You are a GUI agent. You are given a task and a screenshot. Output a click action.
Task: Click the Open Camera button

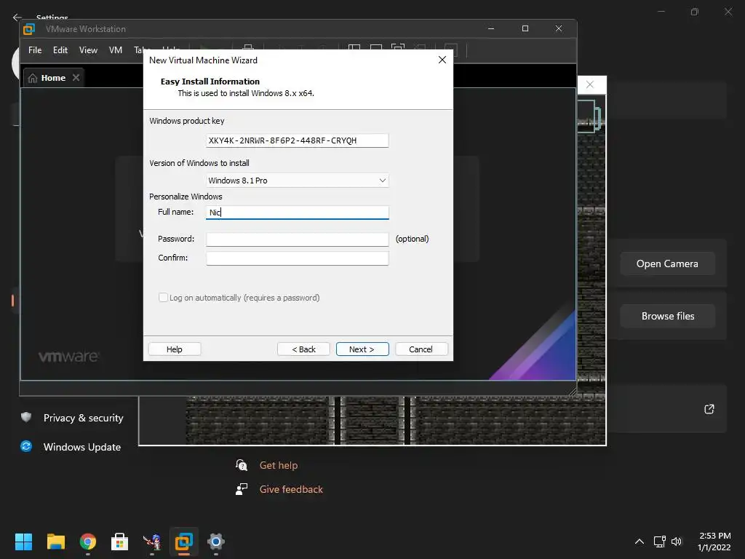[667, 263]
